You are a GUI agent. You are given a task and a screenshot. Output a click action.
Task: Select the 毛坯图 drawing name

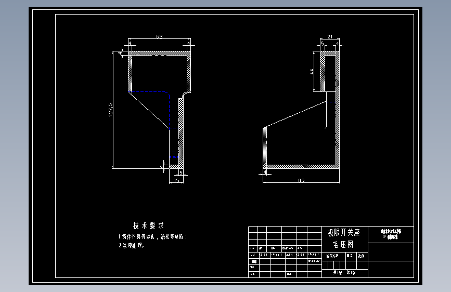pos(343,244)
